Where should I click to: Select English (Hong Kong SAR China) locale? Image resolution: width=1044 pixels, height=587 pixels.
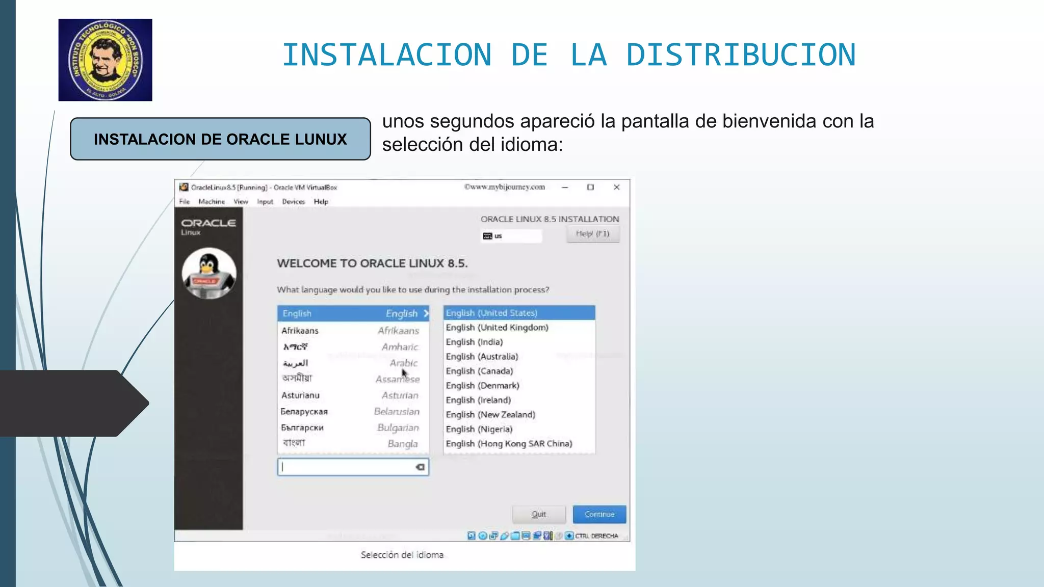click(x=519, y=444)
